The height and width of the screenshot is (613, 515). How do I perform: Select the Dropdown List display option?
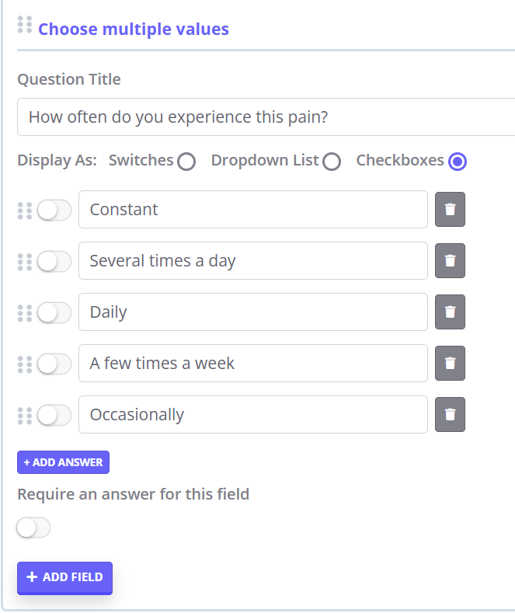coord(332,161)
